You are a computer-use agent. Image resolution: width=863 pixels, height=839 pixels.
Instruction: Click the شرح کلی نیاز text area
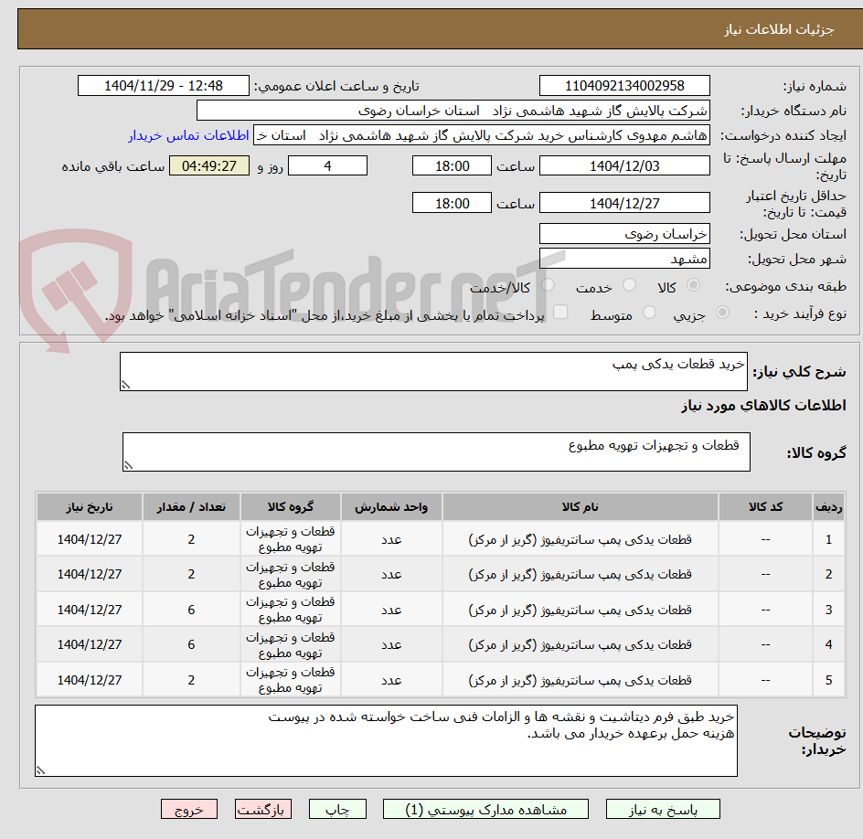[x=433, y=372]
